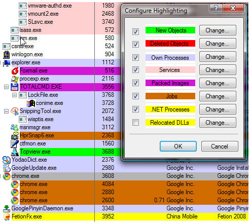Change the Deleted Objects color
Viewport: 250px width, 222px height.
pos(218,44)
